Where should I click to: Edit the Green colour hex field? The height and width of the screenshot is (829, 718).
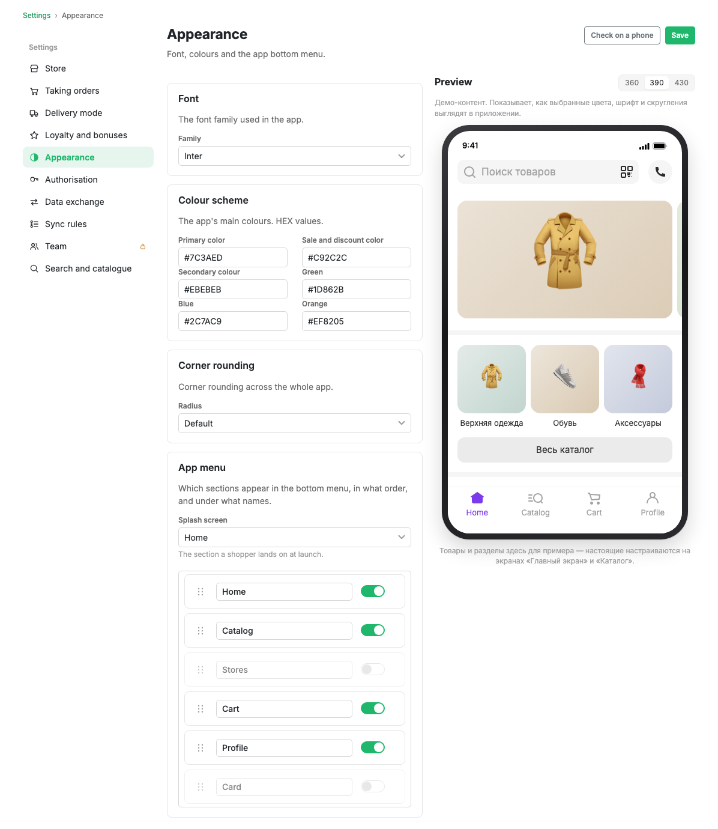coord(357,290)
